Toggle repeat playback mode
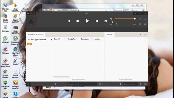174x98 pixels. click(x=140, y=24)
